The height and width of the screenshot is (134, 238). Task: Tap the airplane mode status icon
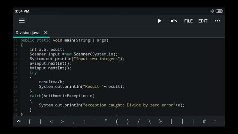pyautogui.click(x=212, y=11)
